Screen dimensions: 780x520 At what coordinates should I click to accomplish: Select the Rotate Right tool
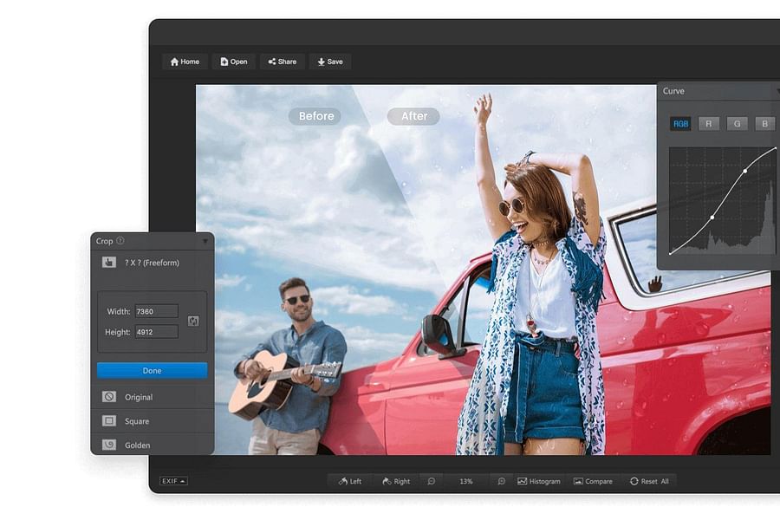pyautogui.click(x=397, y=481)
